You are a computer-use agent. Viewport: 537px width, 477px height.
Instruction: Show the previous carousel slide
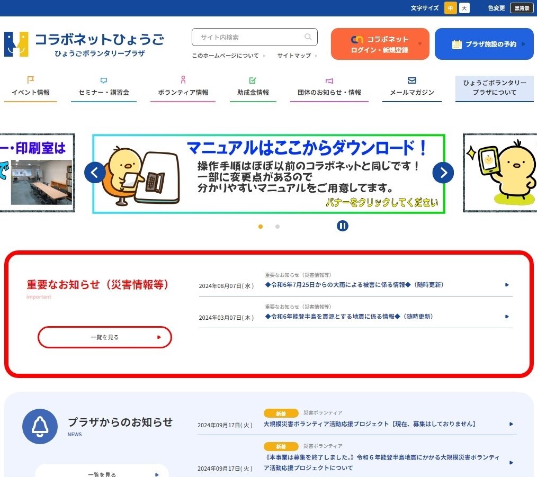tap(95, 173)
